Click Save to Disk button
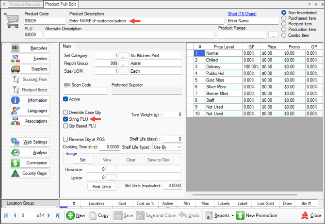This screenshot has width=325, height=224. [159, 160]
